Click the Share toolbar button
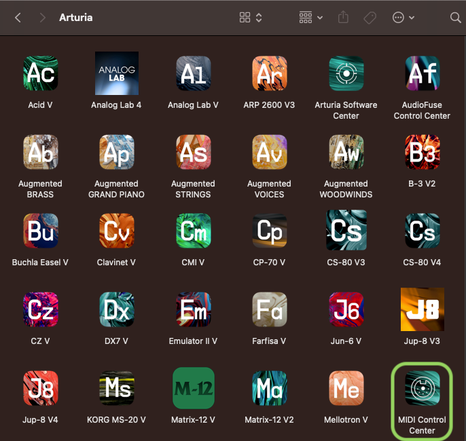The width and height of the screenshot is (466, 441). pos(343,18)
